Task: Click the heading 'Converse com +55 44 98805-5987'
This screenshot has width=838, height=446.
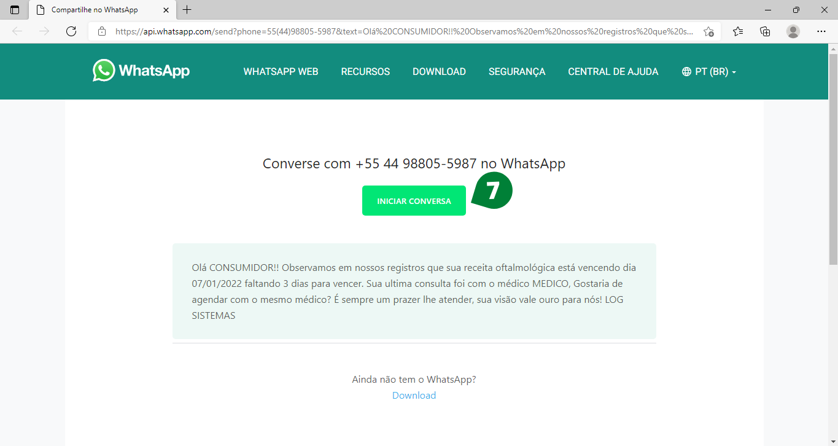Action: [x=370, y=163]
